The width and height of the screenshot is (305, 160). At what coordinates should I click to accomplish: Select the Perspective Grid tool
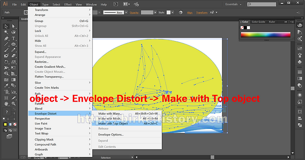(x=13, y=74)
